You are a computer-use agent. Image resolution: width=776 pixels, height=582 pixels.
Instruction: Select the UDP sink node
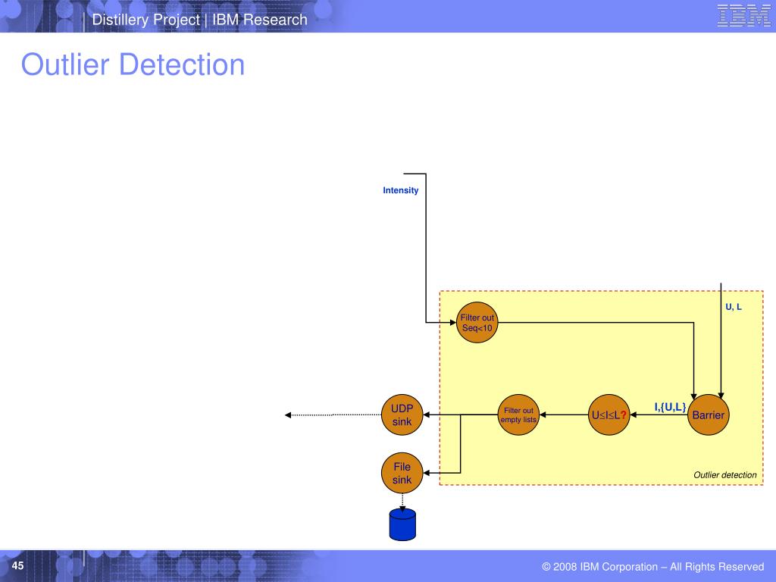click(x=402, y=415)
